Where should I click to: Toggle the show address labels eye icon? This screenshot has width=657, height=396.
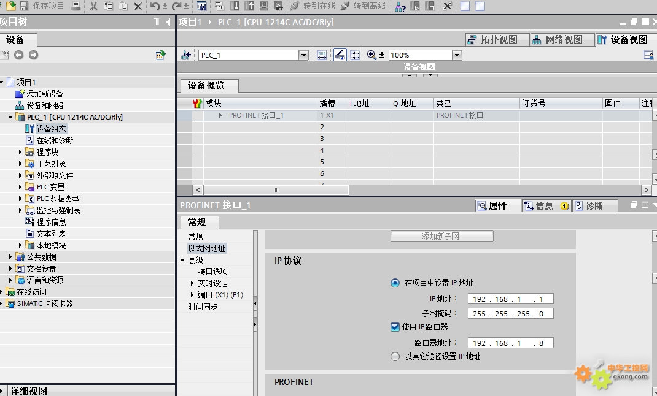coord(340,55)
